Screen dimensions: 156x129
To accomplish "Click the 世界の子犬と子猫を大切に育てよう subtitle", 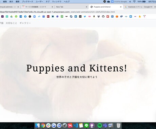I will (77, 77).
